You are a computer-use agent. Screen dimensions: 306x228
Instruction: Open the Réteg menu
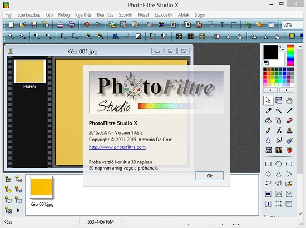pyautogui.click(x=64, y=15)
